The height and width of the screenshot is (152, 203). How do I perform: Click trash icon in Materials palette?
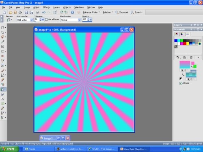click(x=191, y=57)
